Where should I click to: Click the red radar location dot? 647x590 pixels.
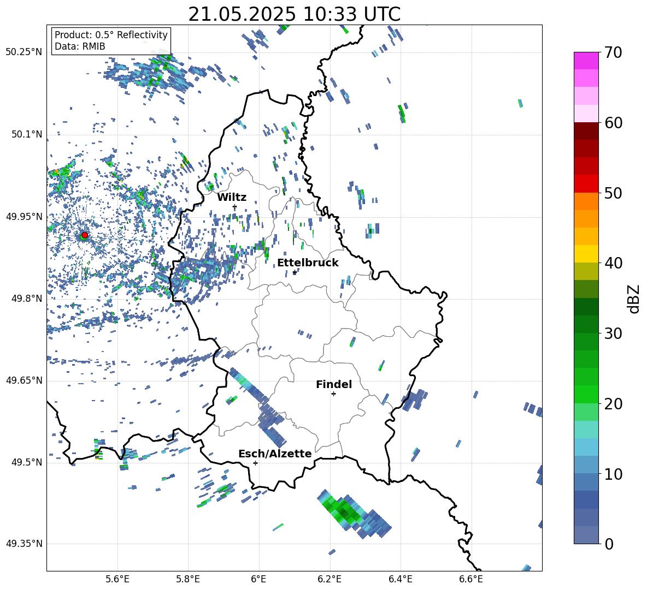85,235
